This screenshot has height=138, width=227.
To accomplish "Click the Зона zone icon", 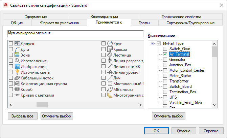I will click(x=17, y=55).
